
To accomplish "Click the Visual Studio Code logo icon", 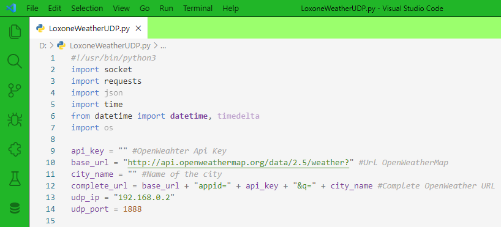I will (11, 8).
